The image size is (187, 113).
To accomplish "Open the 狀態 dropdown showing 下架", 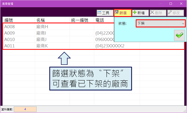I will coord(161,23).
